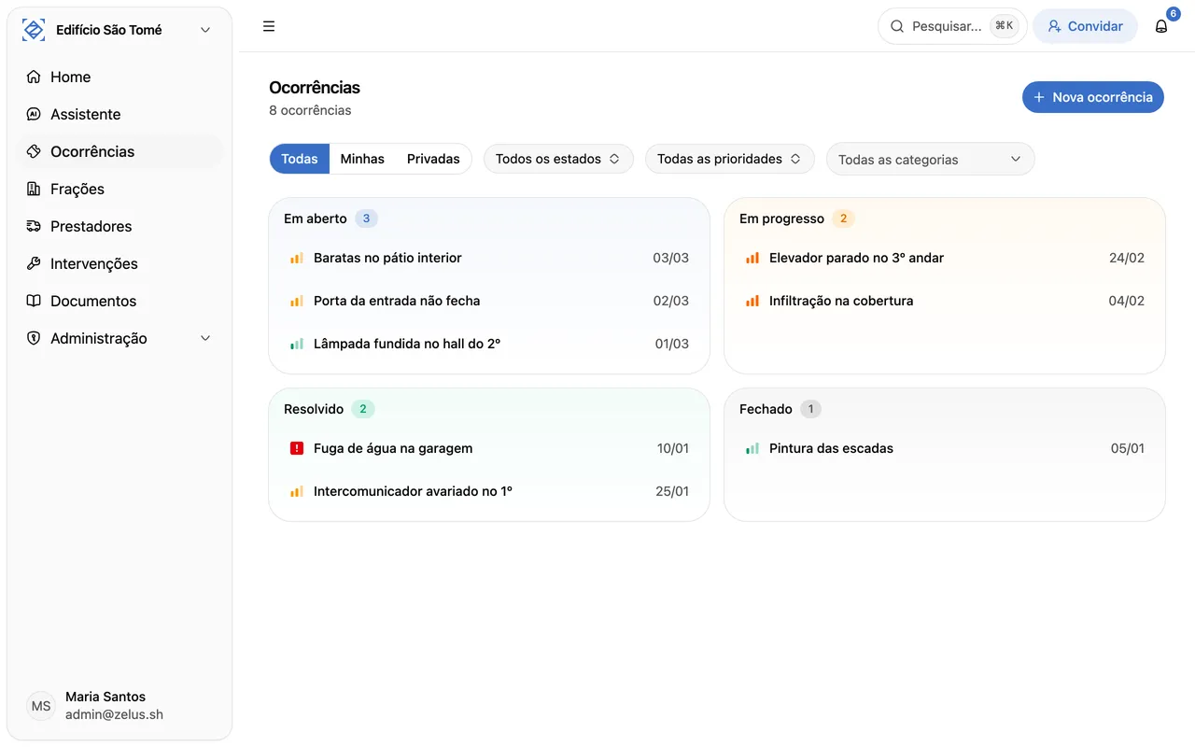Switch filter to Privadas
The image size is (1195, 747).
[x=433, y=159]
